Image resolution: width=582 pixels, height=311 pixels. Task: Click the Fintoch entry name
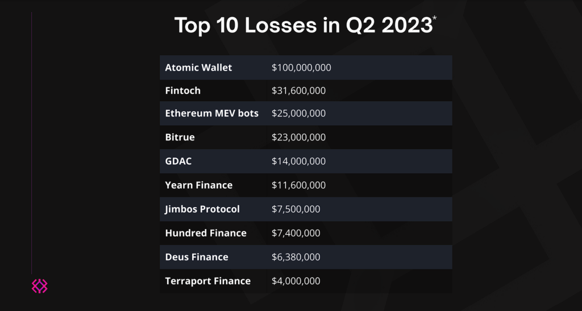click(182, 90)
